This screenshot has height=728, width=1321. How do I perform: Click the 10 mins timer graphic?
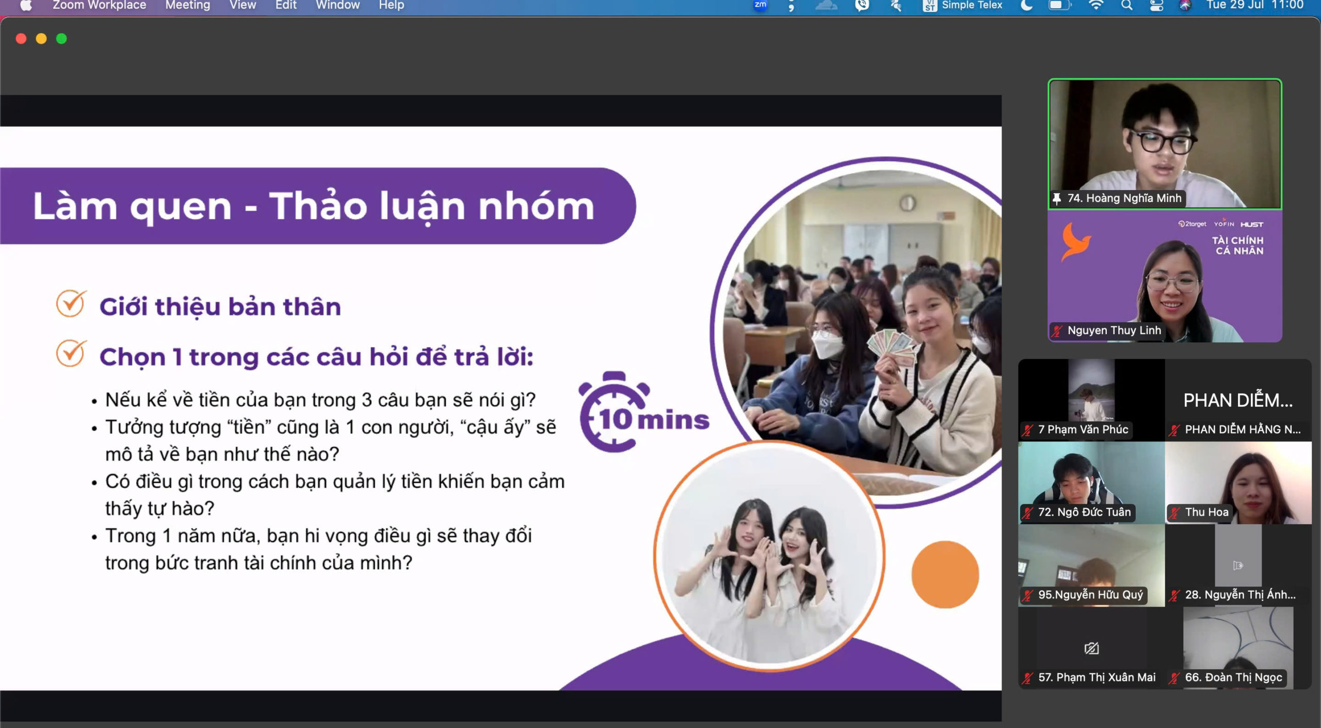tap(643, 413)
